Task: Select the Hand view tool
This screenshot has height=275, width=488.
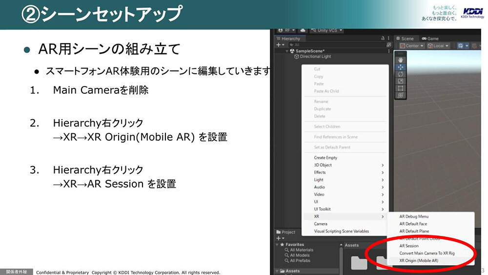Action: point(401,59)
